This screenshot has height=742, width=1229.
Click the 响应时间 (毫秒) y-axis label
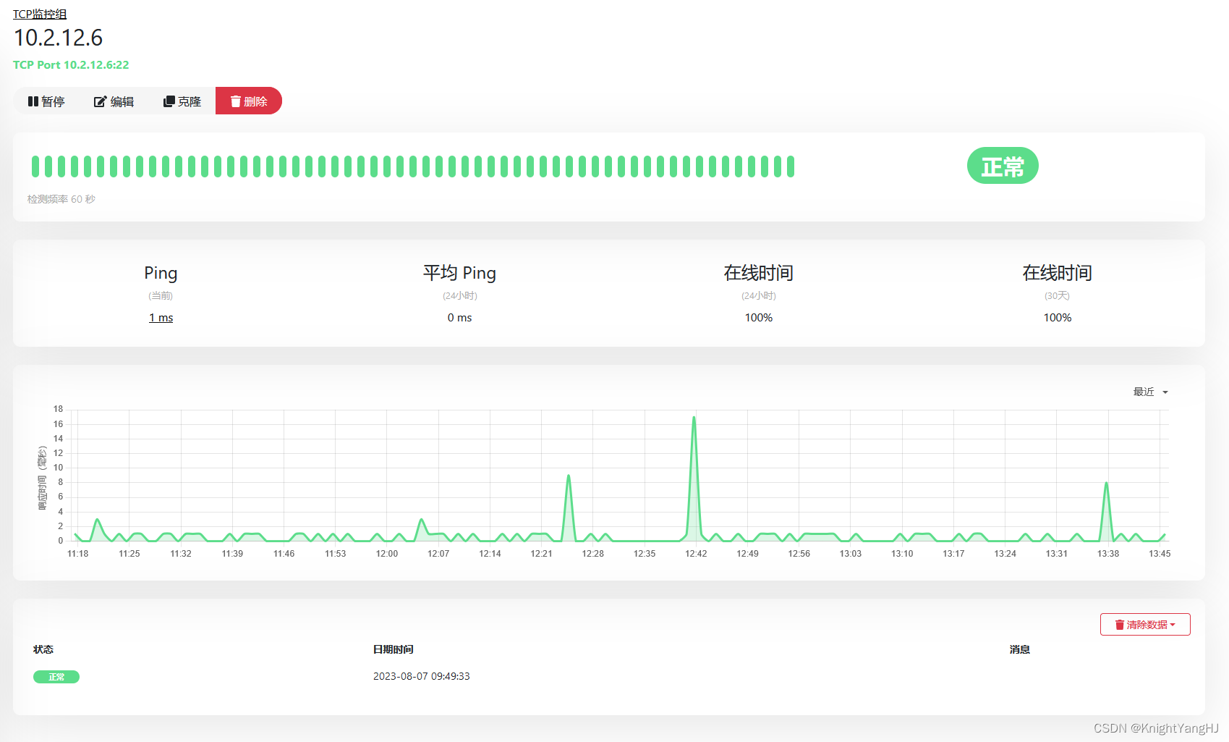42,478
